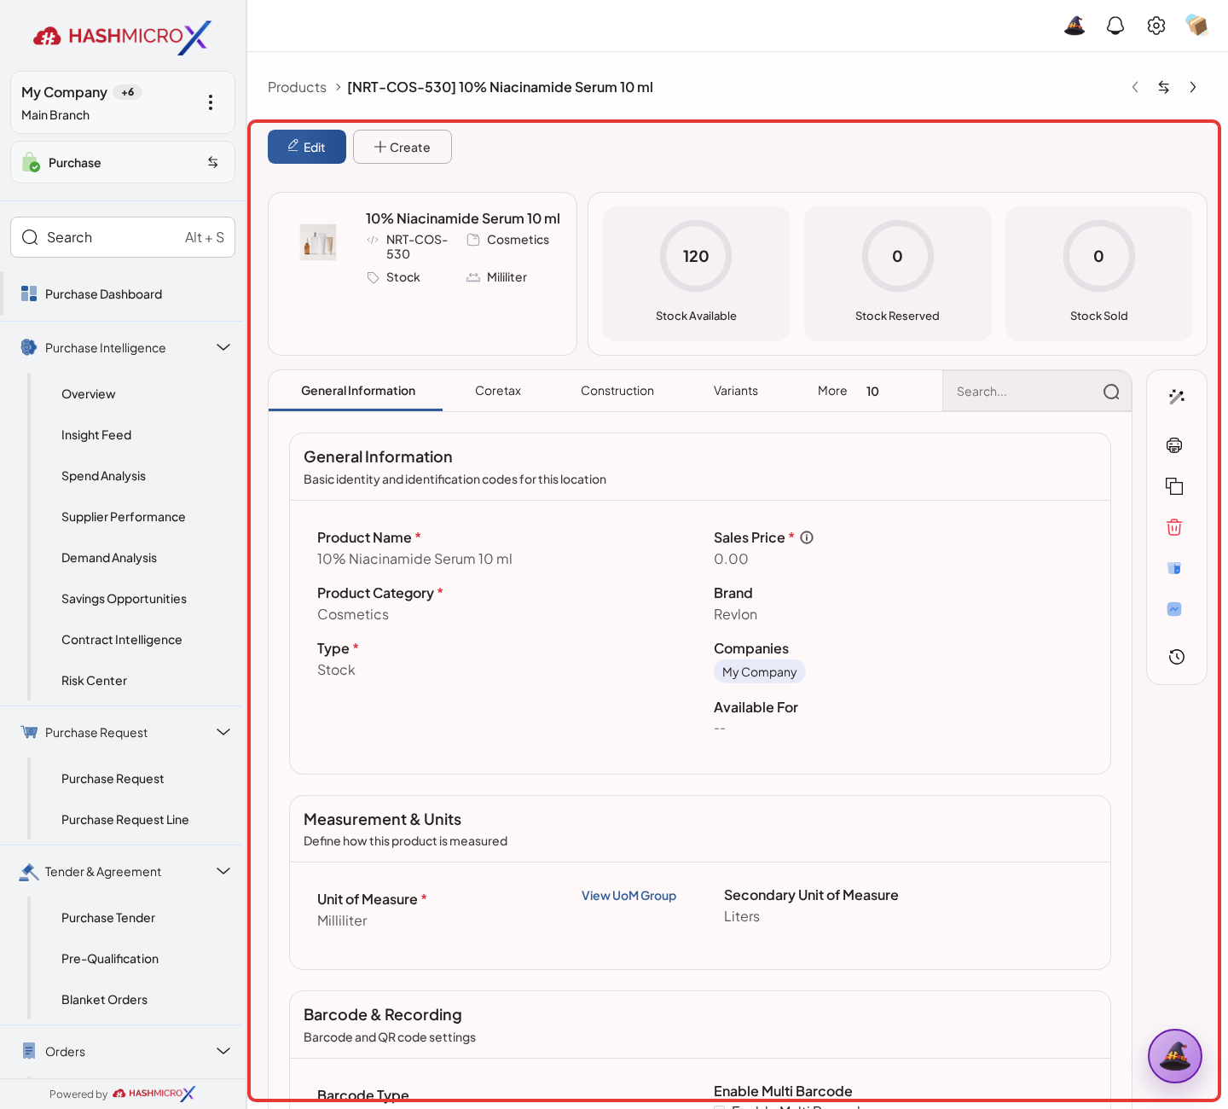Open Purchase Tender in the sidebar
The height and width of the screenshot is (1109, 1228).
tap(108, 918)
